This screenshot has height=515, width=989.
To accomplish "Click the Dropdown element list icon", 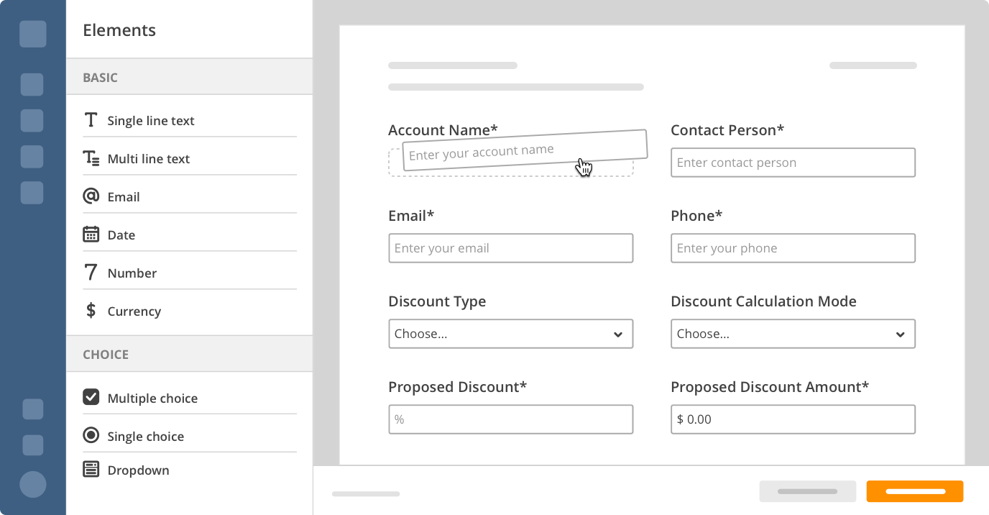I will click(91, 470).
